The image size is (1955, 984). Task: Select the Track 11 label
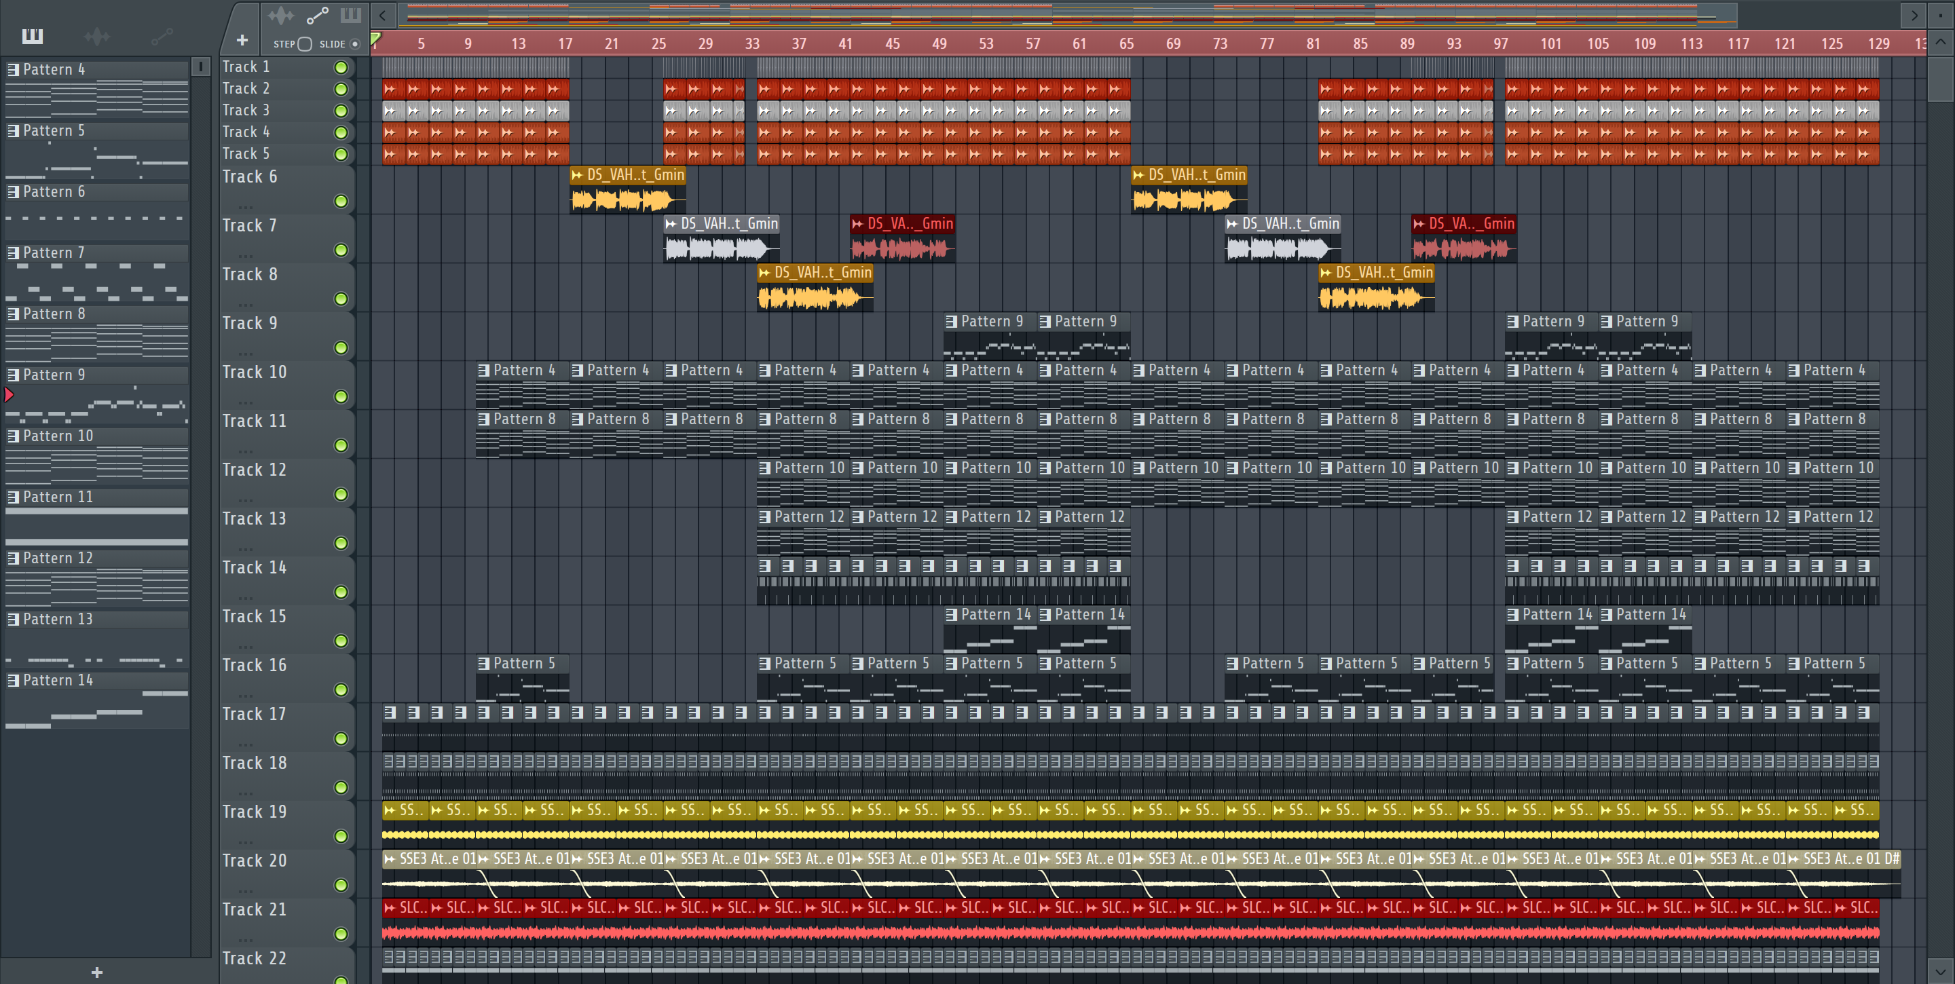255,421
